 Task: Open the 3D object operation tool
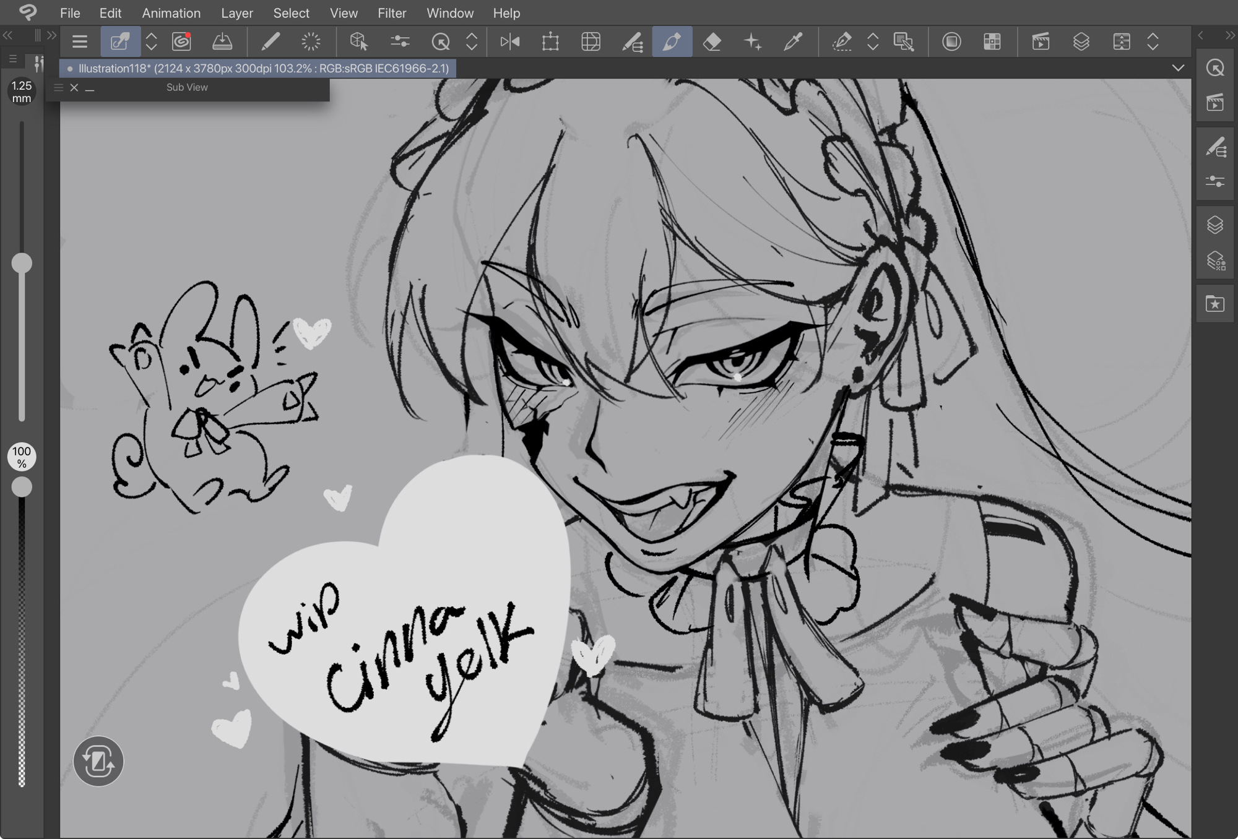tap(359, 42)
